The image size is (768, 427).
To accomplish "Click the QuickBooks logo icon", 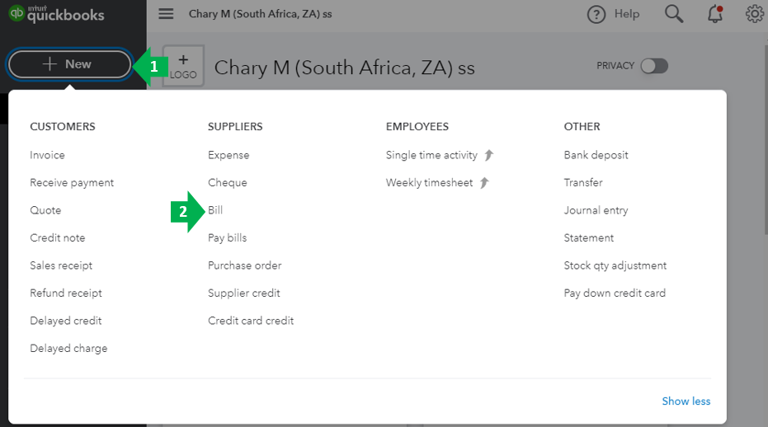I will click(x=16, y=14).
